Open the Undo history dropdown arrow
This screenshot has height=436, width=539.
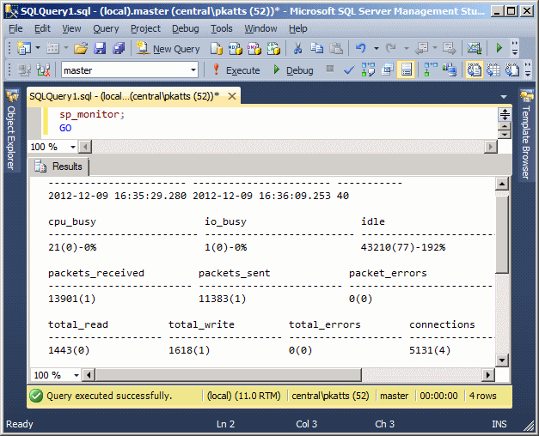tap(377, 48)
